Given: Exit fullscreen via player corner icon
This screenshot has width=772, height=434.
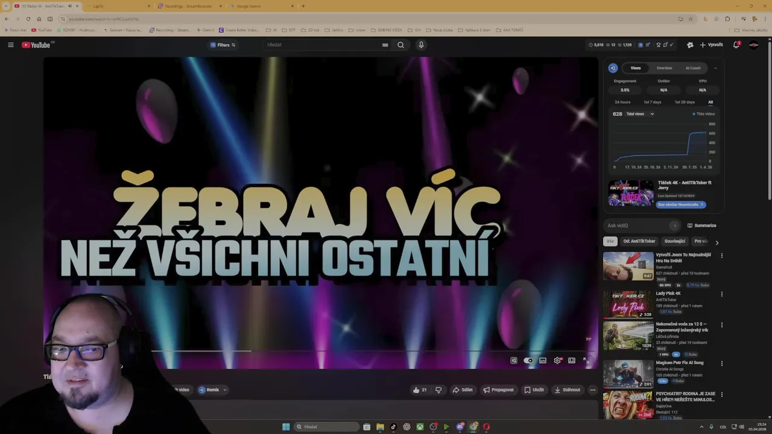Looking at the screenshot, I should coord(586,360).
